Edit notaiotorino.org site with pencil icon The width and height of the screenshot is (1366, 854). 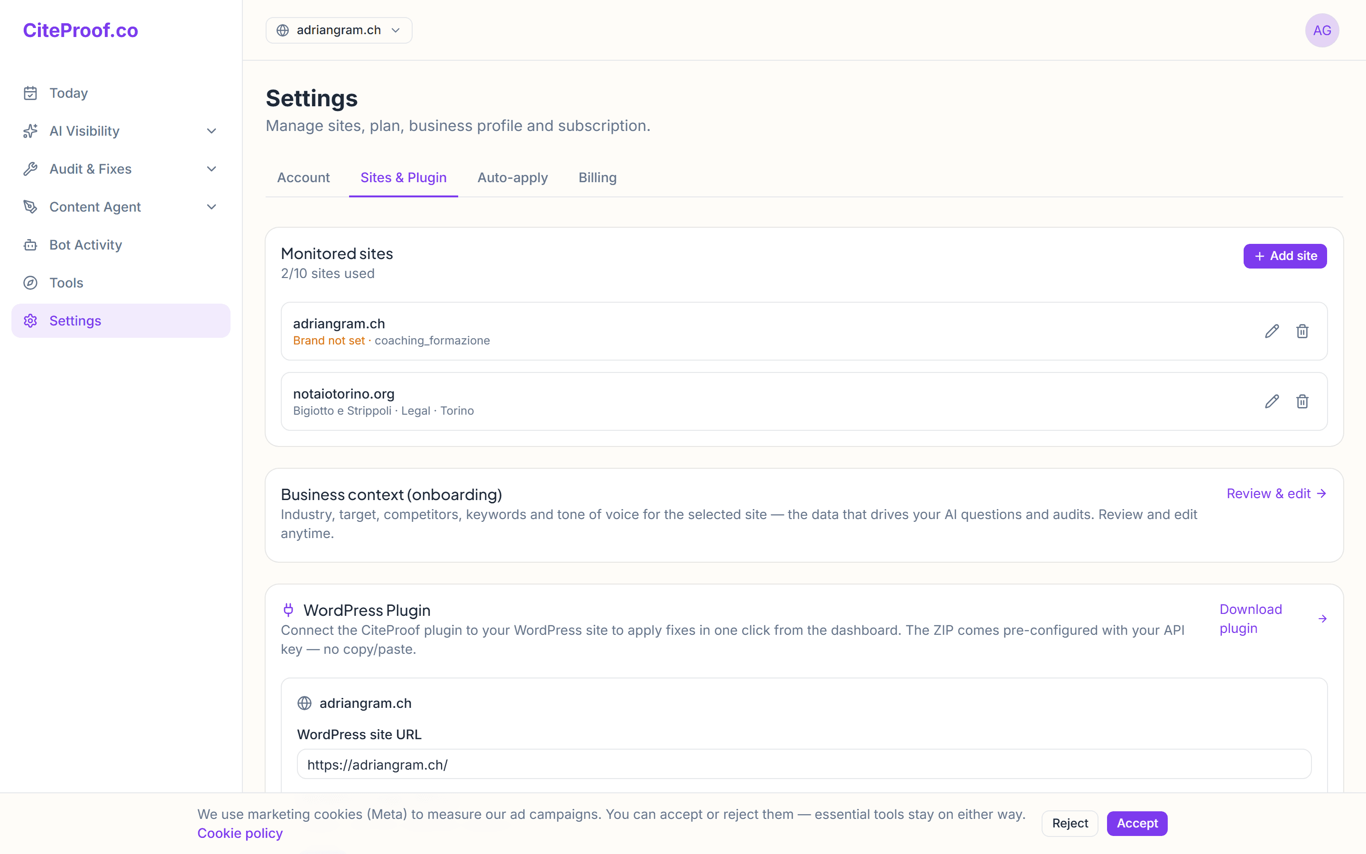(1272, 401)
